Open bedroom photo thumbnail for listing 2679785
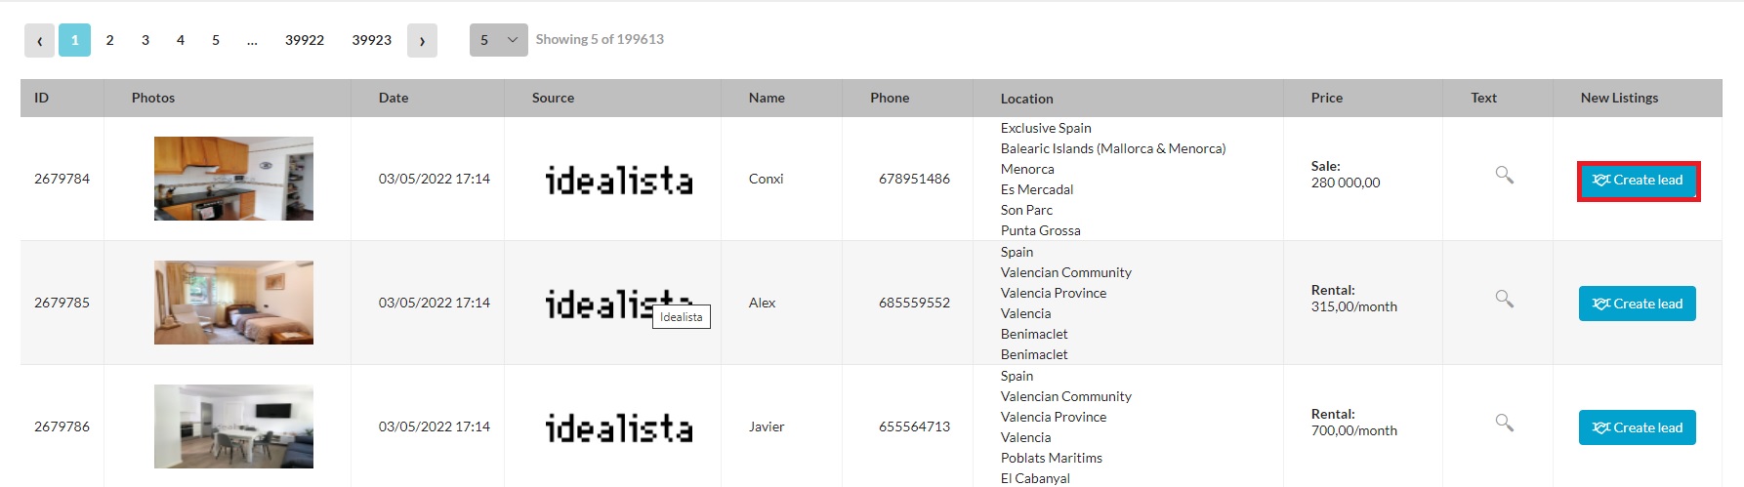 (x=233, y=303)
